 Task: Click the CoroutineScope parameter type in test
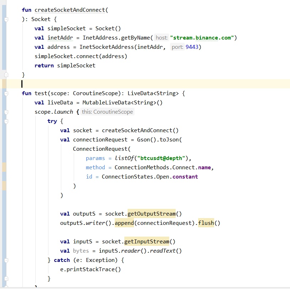tap(95, 93)
